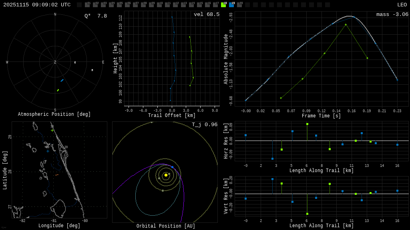Image resolution: width=410 pixels, height=230 pixels.
Task: Click station indicator 17 box
Action: [215, 4]
